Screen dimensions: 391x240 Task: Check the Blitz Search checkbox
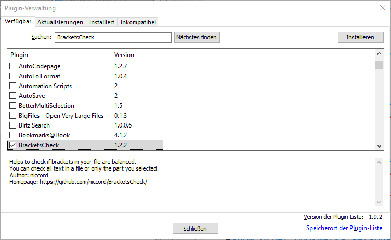pos(12,125)
